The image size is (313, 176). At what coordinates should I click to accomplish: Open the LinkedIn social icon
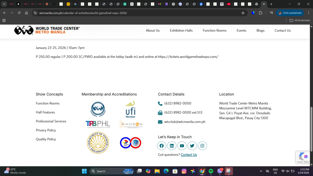(171, 146)
